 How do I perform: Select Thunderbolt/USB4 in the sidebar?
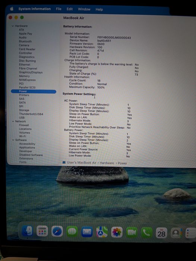[31, 114]
